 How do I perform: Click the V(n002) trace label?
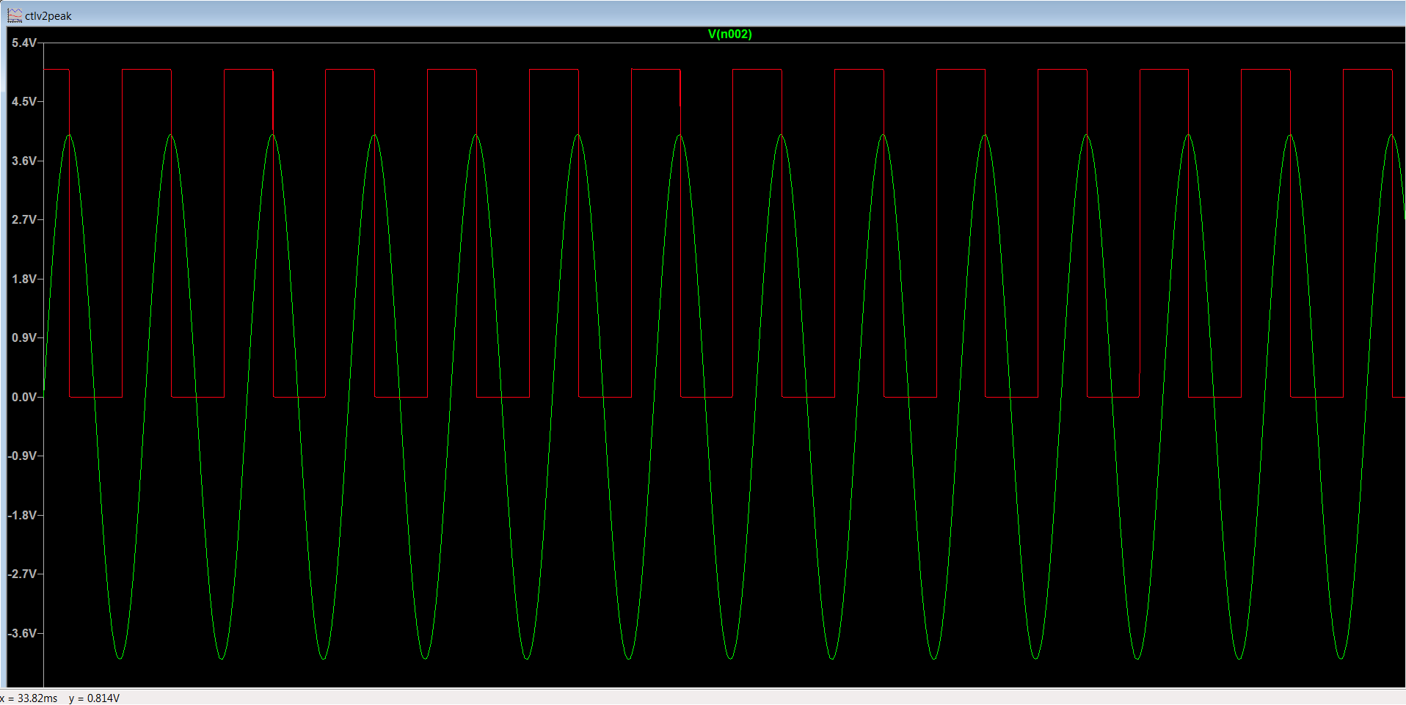coord(729,34)
